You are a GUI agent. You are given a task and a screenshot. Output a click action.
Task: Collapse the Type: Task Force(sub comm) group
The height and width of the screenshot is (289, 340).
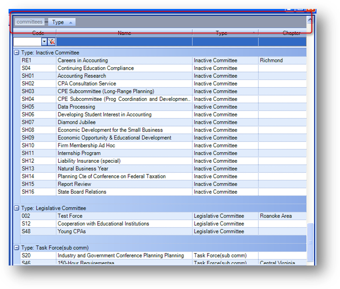[x=16, y=248]
